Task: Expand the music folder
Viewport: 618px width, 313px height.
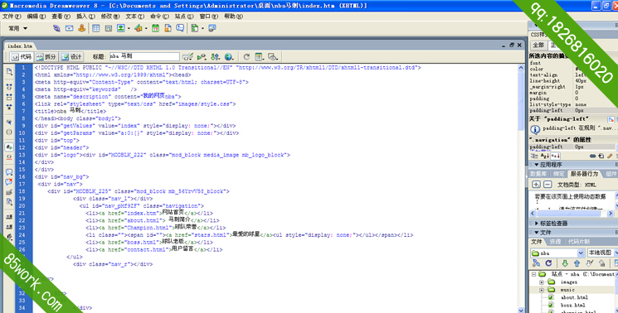Action: pos(542,290)
